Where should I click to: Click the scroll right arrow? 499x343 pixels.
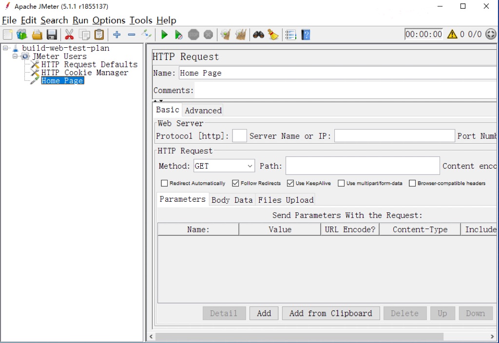492,336
